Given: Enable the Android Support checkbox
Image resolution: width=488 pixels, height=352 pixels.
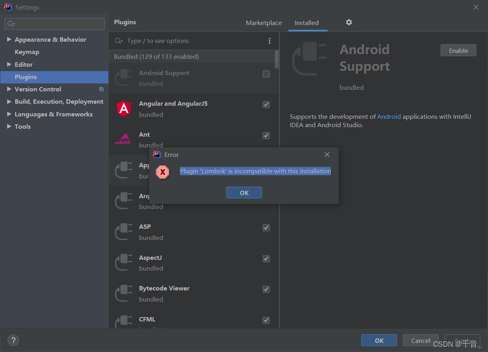Looking at the screenshot, I should pos(266,74).
